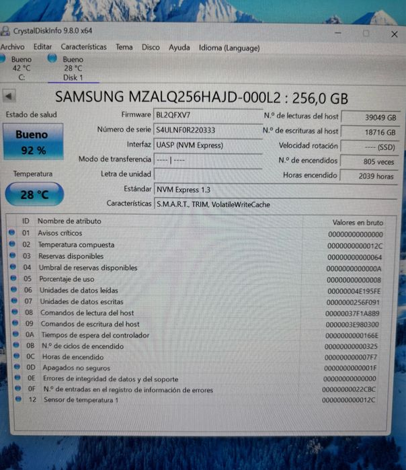Open the Editar menu
This screenshot has width=406, height=470.
42,47
